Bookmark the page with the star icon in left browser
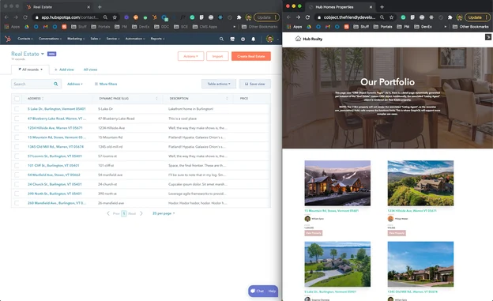The image size is (493, 301). pyautogui.click(x=115, y=17)
